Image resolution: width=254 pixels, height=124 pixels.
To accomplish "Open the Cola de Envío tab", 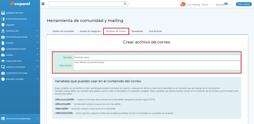I will [x=155, y=31].
